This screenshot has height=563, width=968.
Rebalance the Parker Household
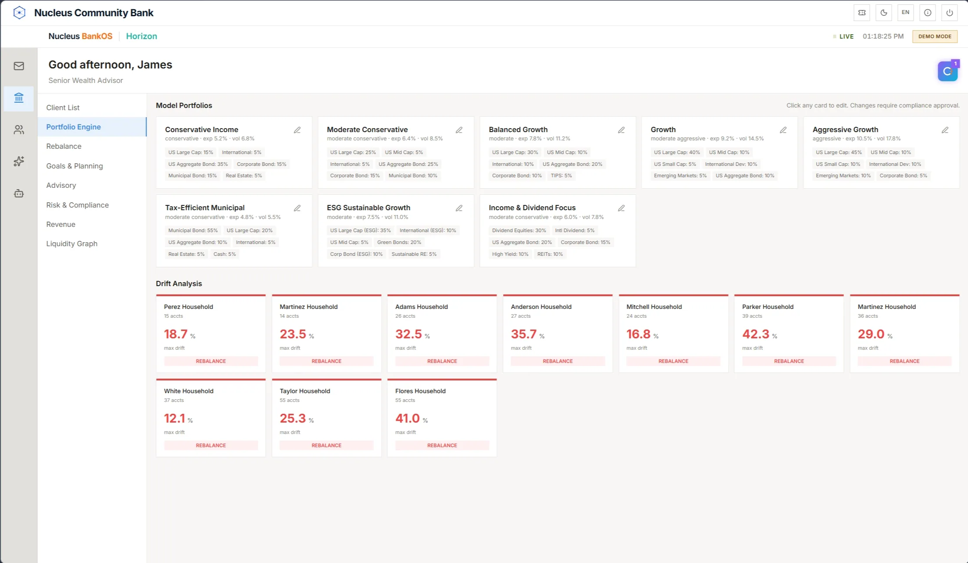789,361
